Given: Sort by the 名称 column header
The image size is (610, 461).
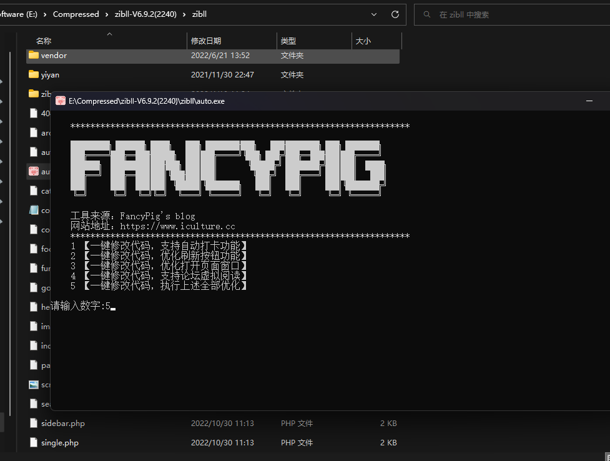Looking at the screenshot, I should pos(44,41).
